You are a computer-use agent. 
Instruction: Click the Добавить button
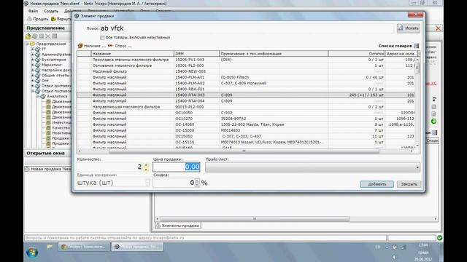coord(377,184)
